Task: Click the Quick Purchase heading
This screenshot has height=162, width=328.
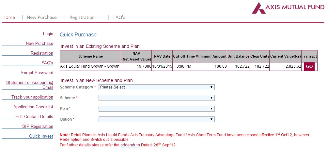Action: [78, 34]
